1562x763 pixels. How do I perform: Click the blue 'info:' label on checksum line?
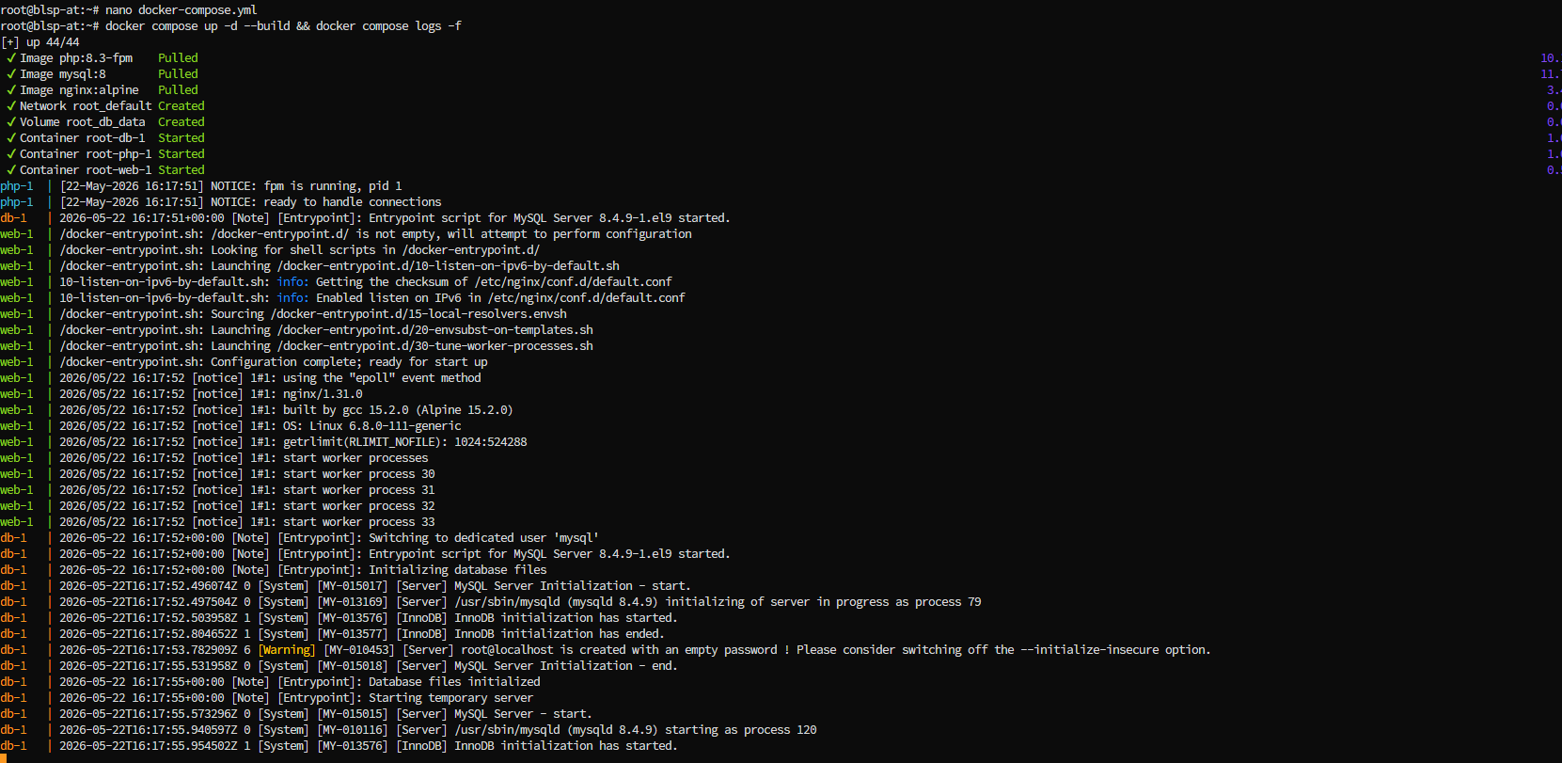(x=292, y=282)
